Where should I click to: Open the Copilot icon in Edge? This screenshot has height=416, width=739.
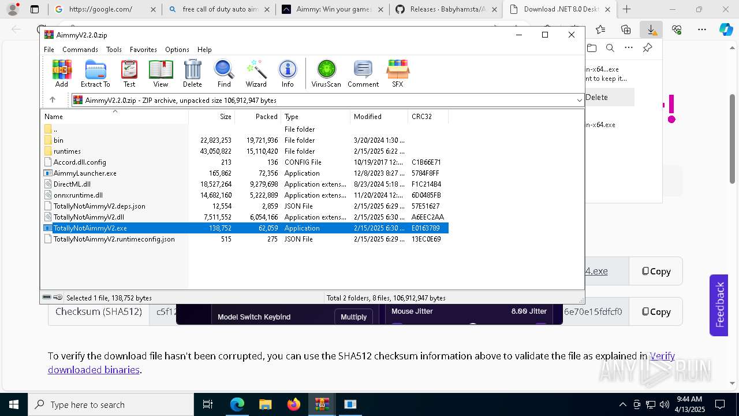point(726,29)
